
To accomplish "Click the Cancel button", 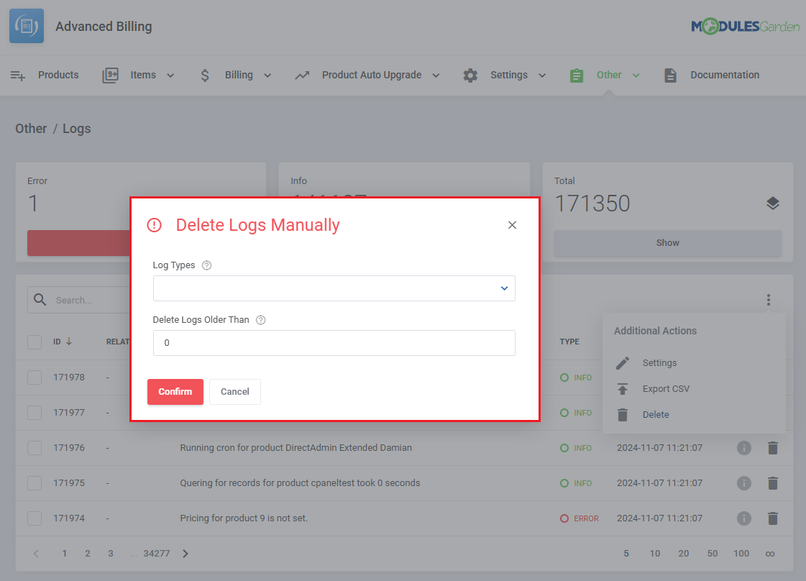I will pos(235,392).
